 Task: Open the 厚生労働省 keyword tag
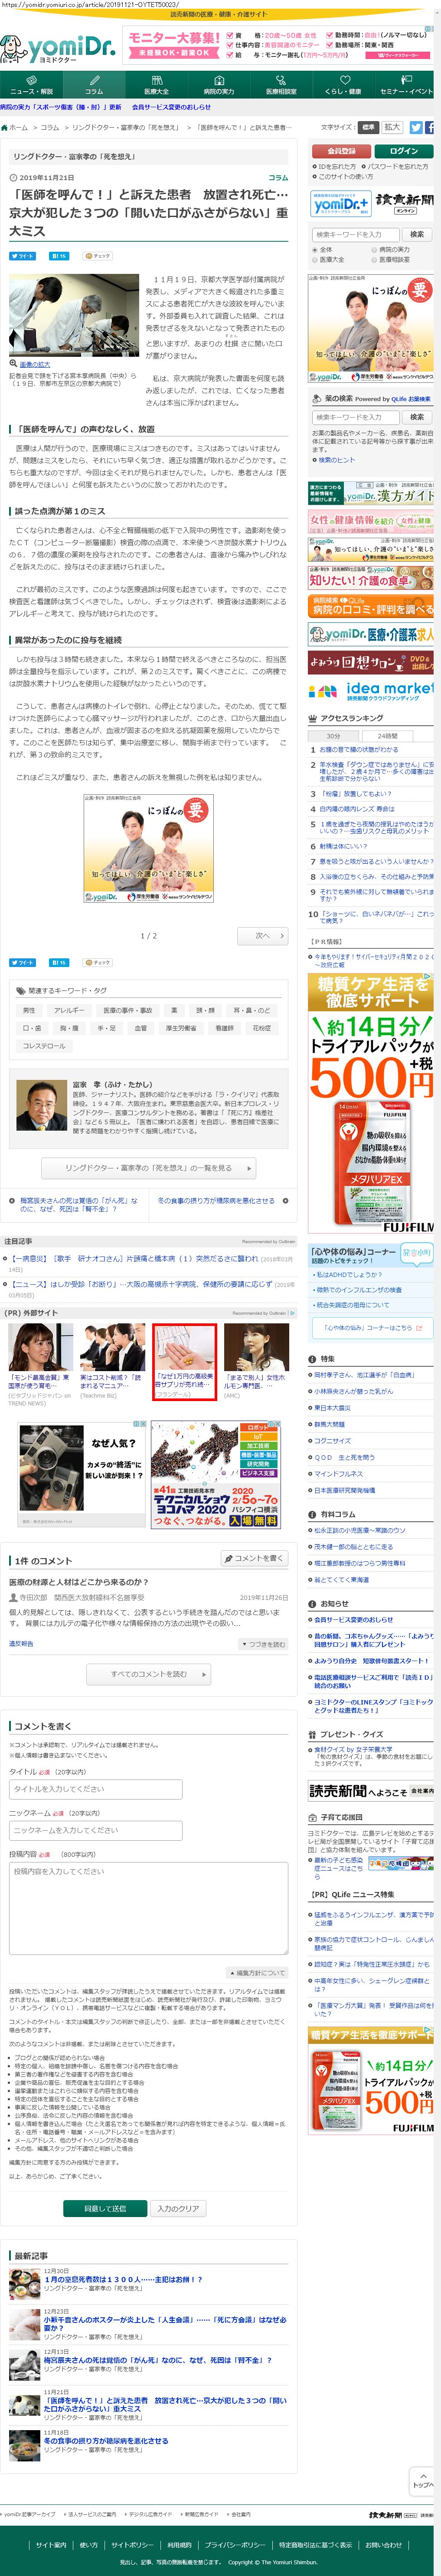click(x=181, y=1028)
